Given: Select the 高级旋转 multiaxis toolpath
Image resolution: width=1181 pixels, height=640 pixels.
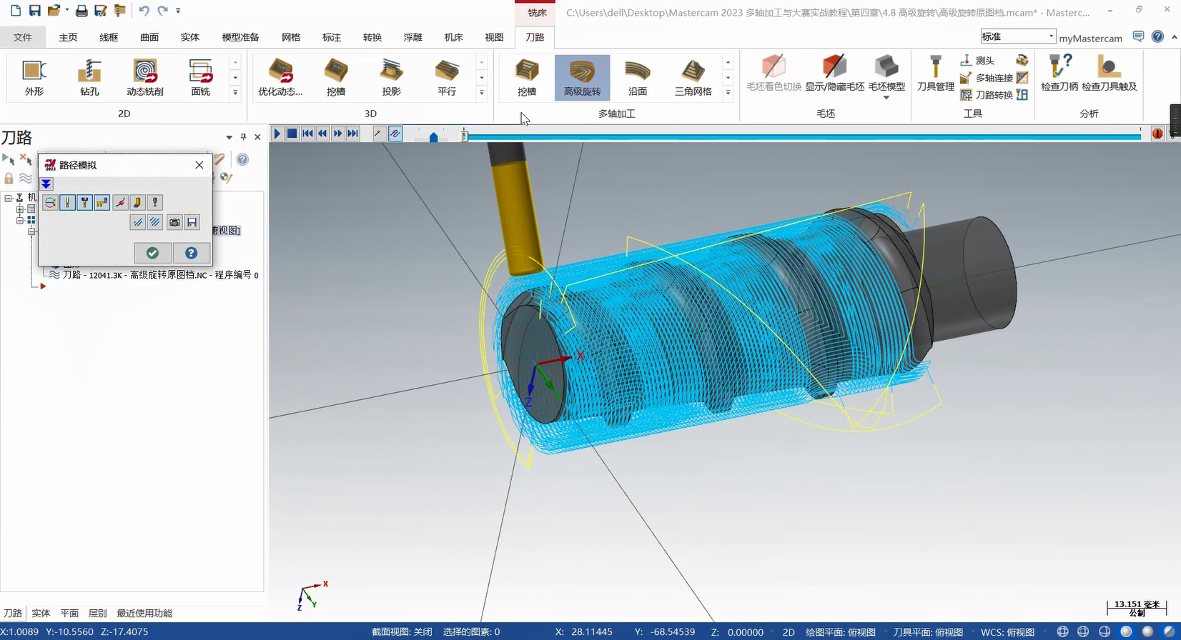Looking at the screenshot, I should click(x=582, y=77).
